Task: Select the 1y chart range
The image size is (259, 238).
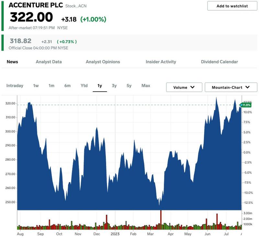Action: click(100, 86)
